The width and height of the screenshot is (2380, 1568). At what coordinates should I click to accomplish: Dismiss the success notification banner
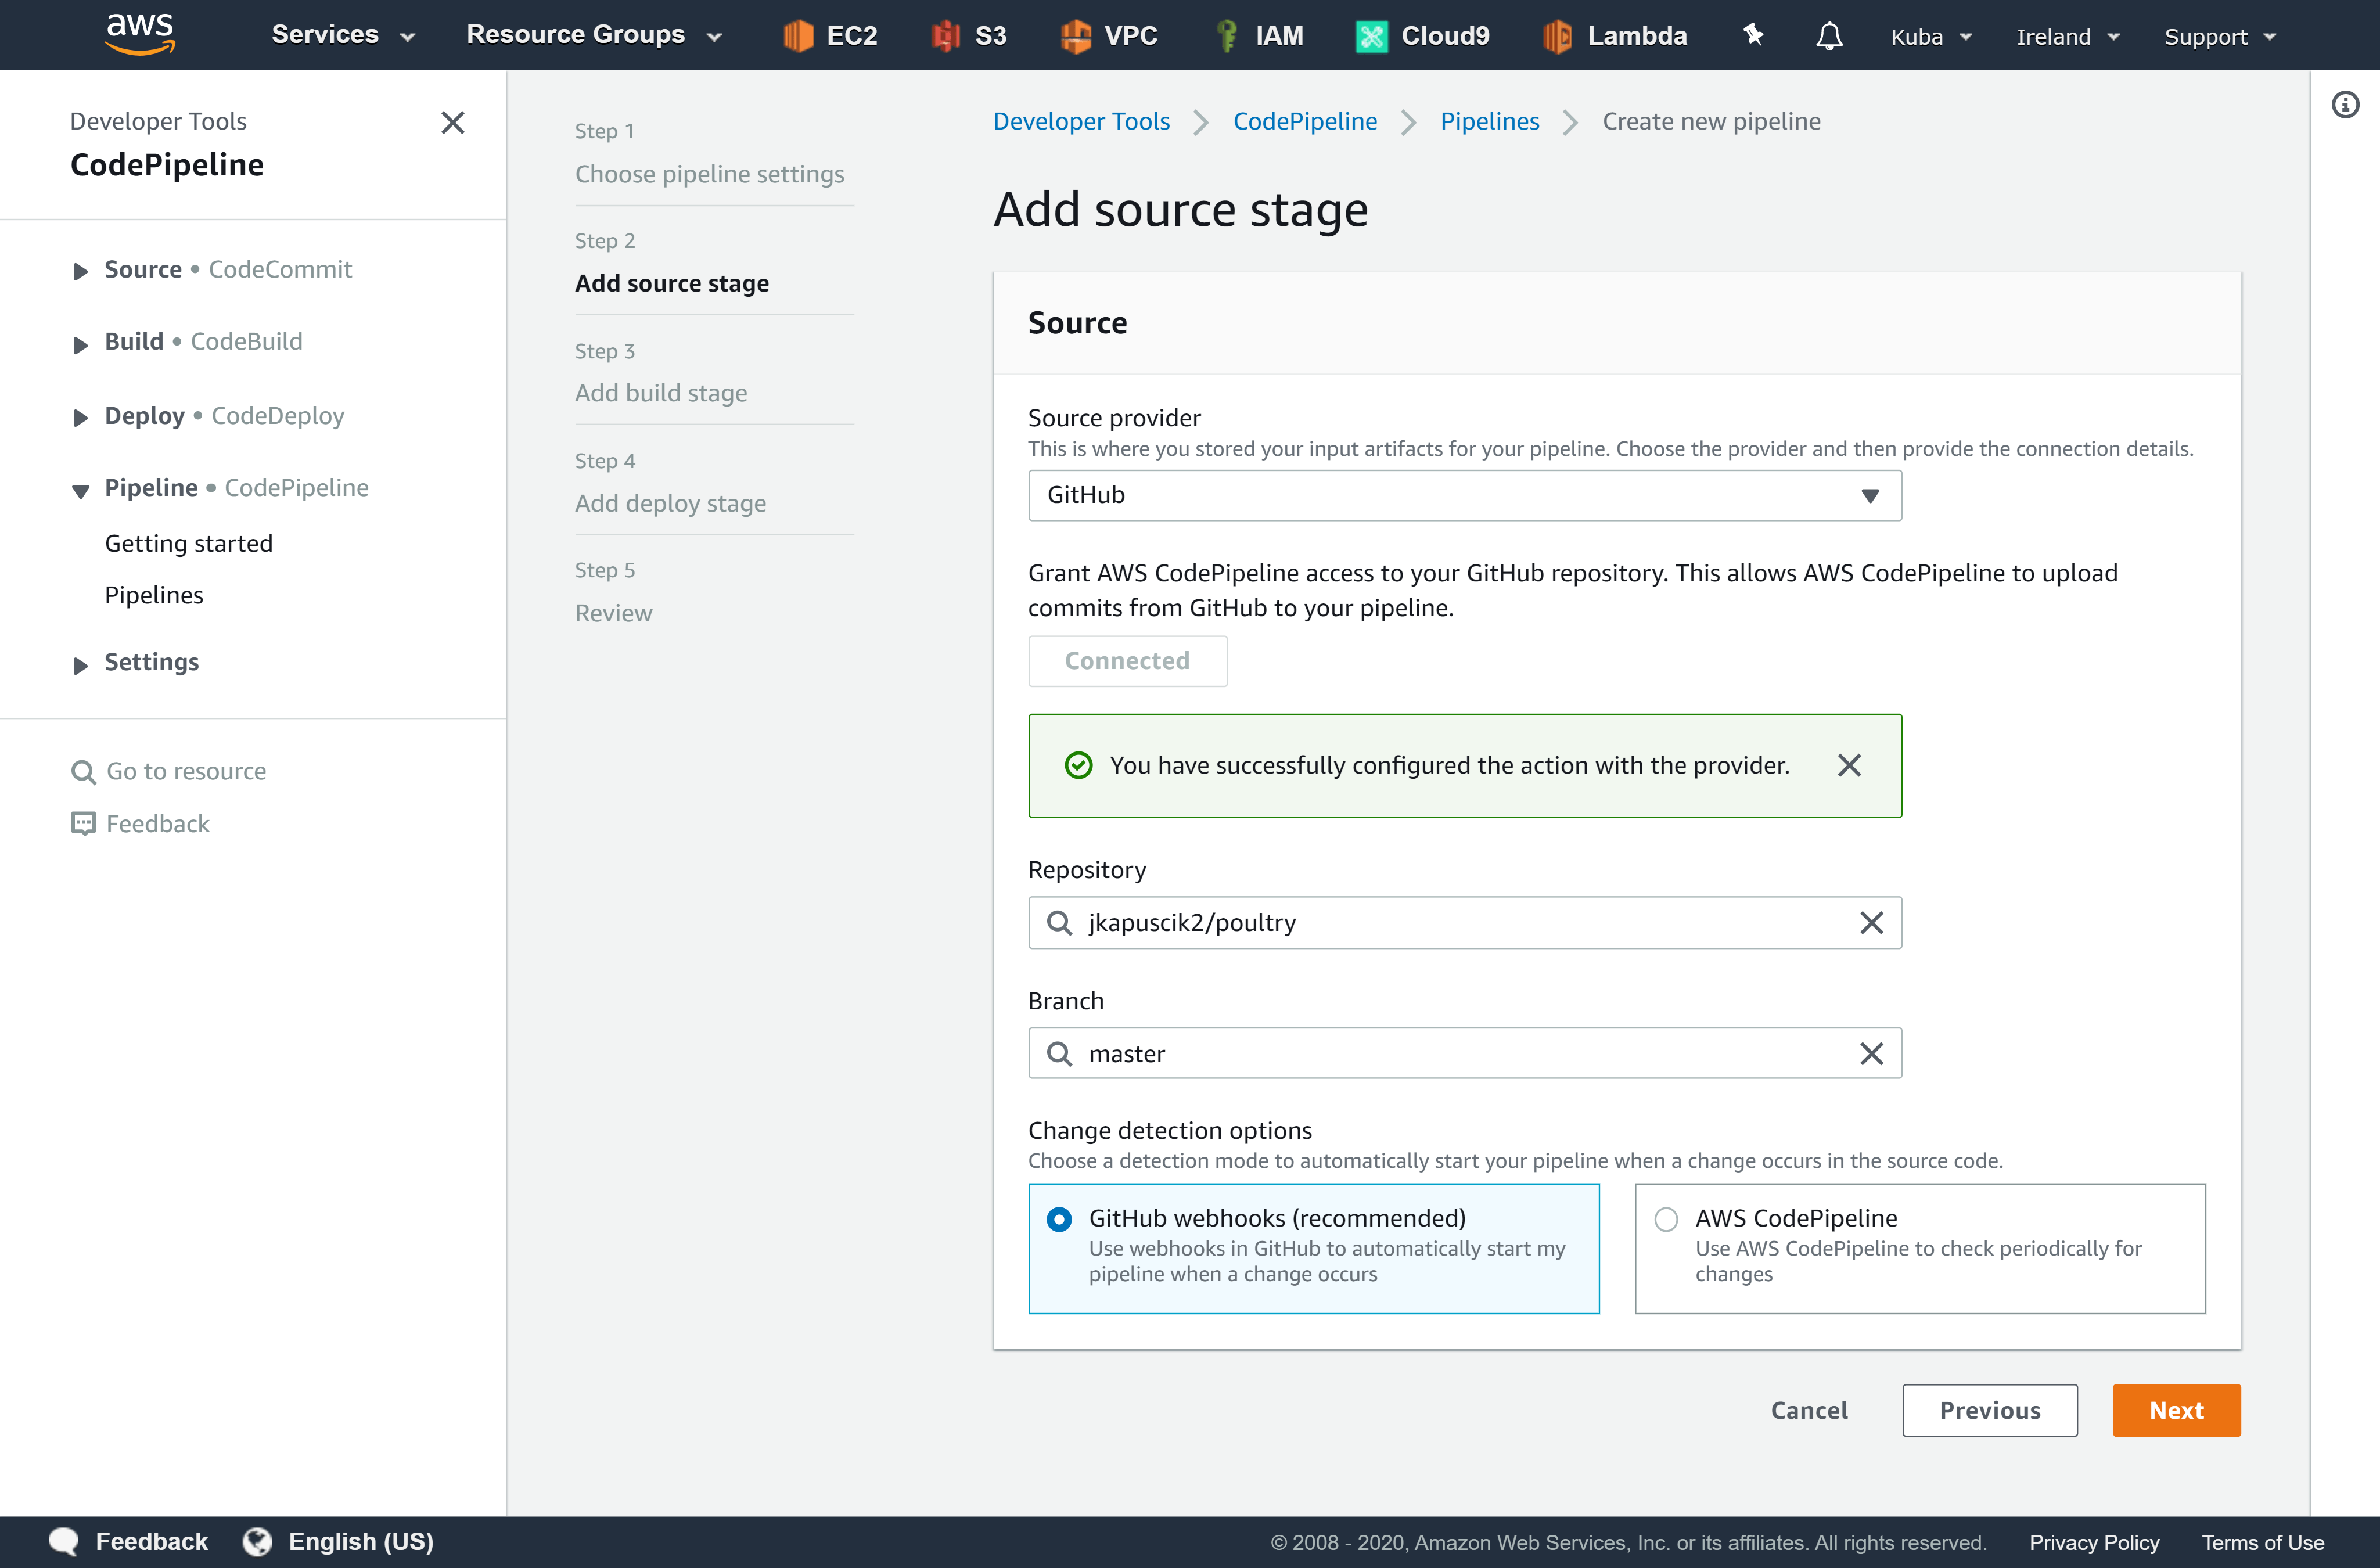1849,765
